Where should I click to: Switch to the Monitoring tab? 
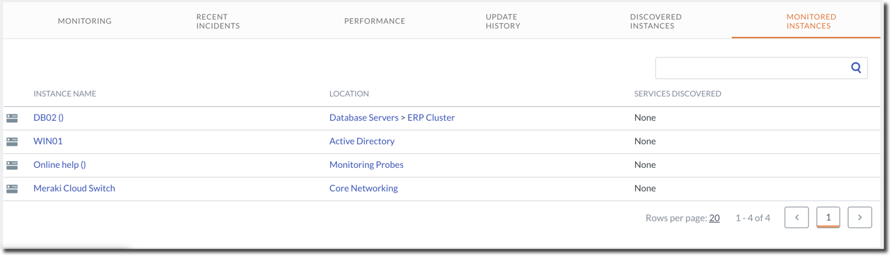coord(85,21)
